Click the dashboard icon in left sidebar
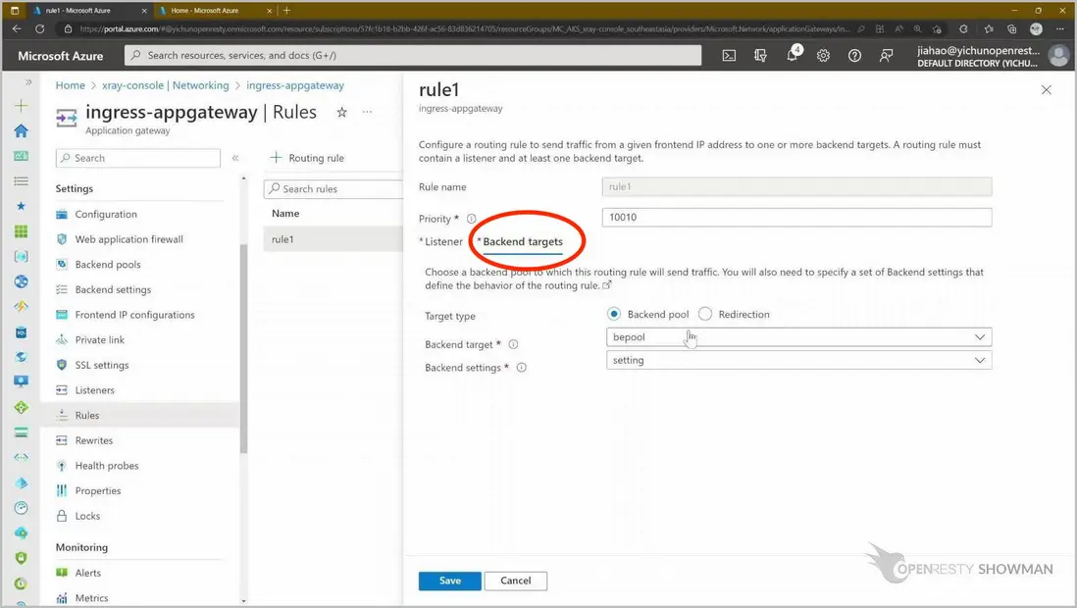The image size is (1077, 608). (22, 156)
